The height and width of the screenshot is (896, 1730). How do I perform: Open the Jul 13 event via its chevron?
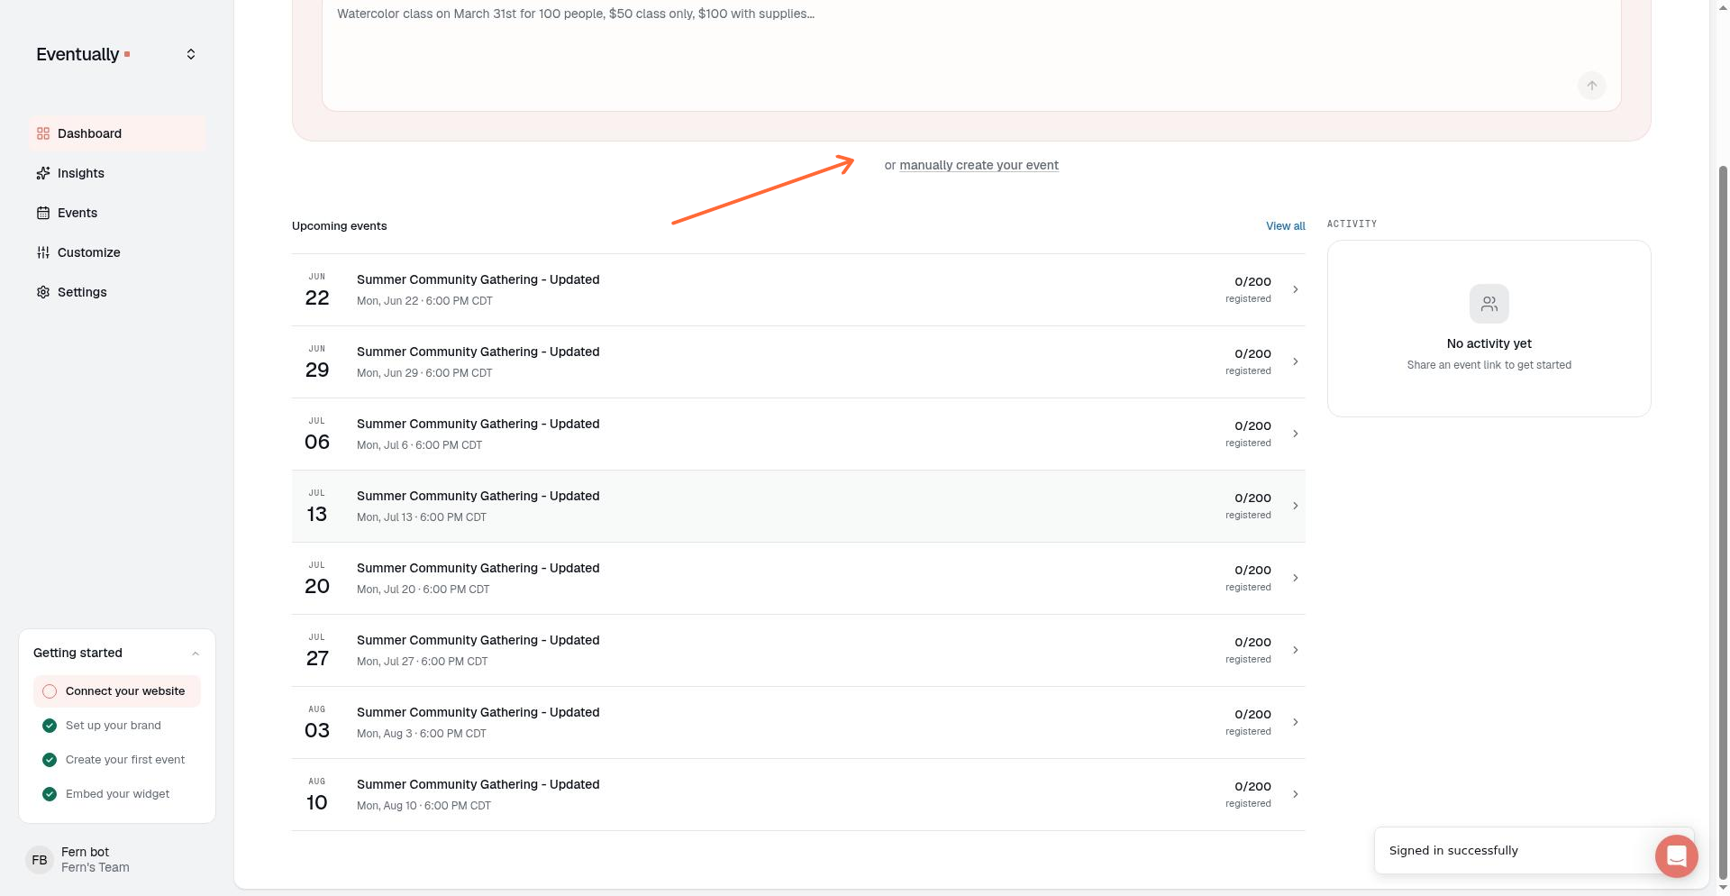(x=1296, y=506)
